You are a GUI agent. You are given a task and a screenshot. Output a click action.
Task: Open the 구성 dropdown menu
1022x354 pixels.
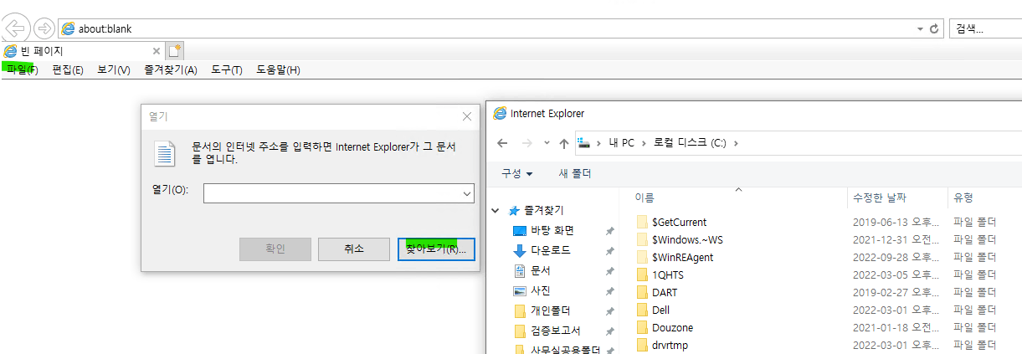coord(516,173)
